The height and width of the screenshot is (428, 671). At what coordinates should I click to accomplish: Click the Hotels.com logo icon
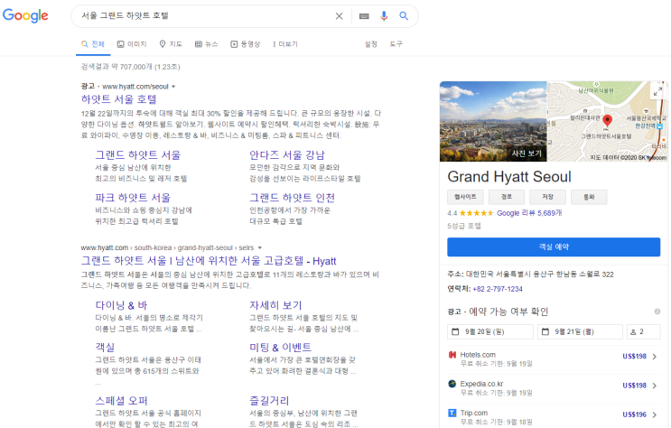point(452,355)
